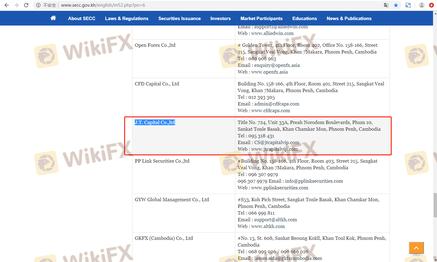Expand the Investors menu
The height and width of the screenshot is (262, 437).
click(220, 19)
